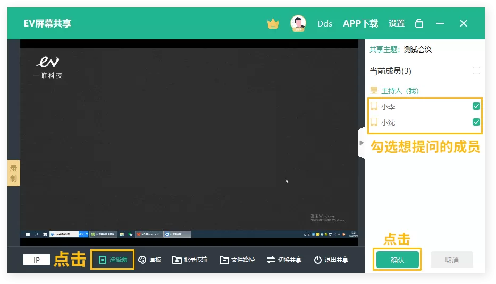Click 切换共享 switch sharing
The image size is (496, 284).
coord(284,260)
